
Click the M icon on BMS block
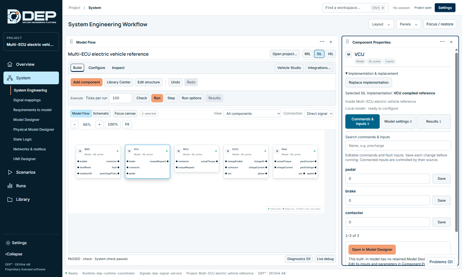tap(80, 151)
